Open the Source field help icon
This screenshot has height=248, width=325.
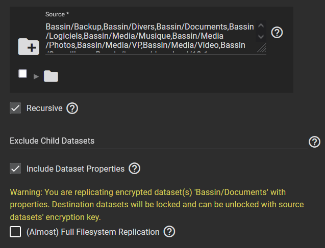[277, 33]
